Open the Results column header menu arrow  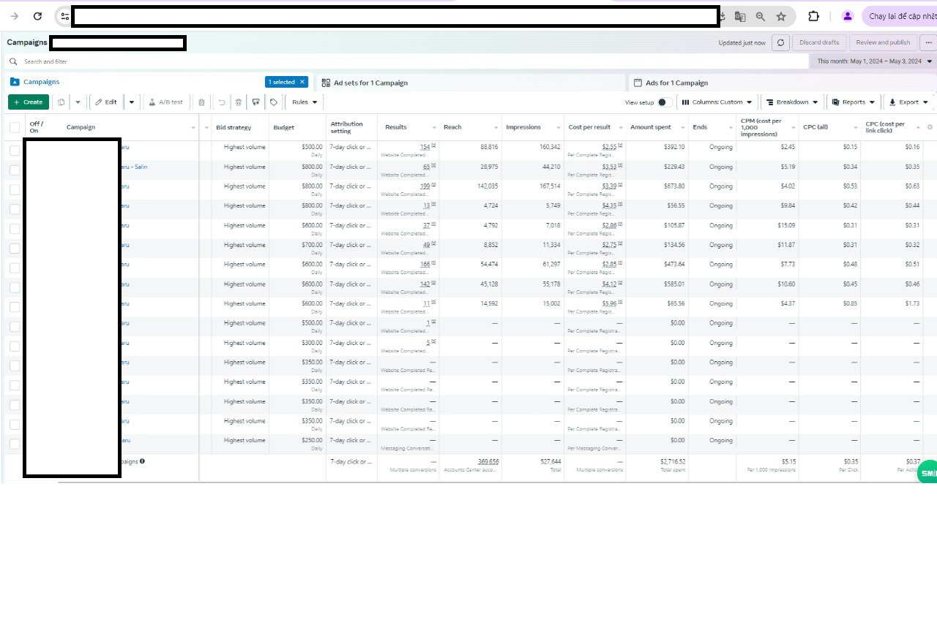pyautogui.click(x=434, y=128)
